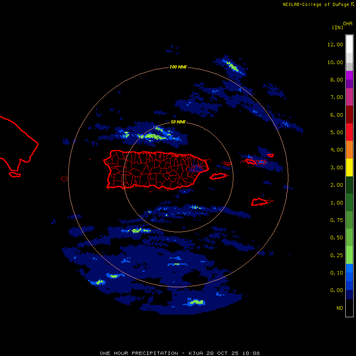This screenshot has height=356, width=356.
Task: Click the white swatch in the color scale
Action: click(349, 44)
